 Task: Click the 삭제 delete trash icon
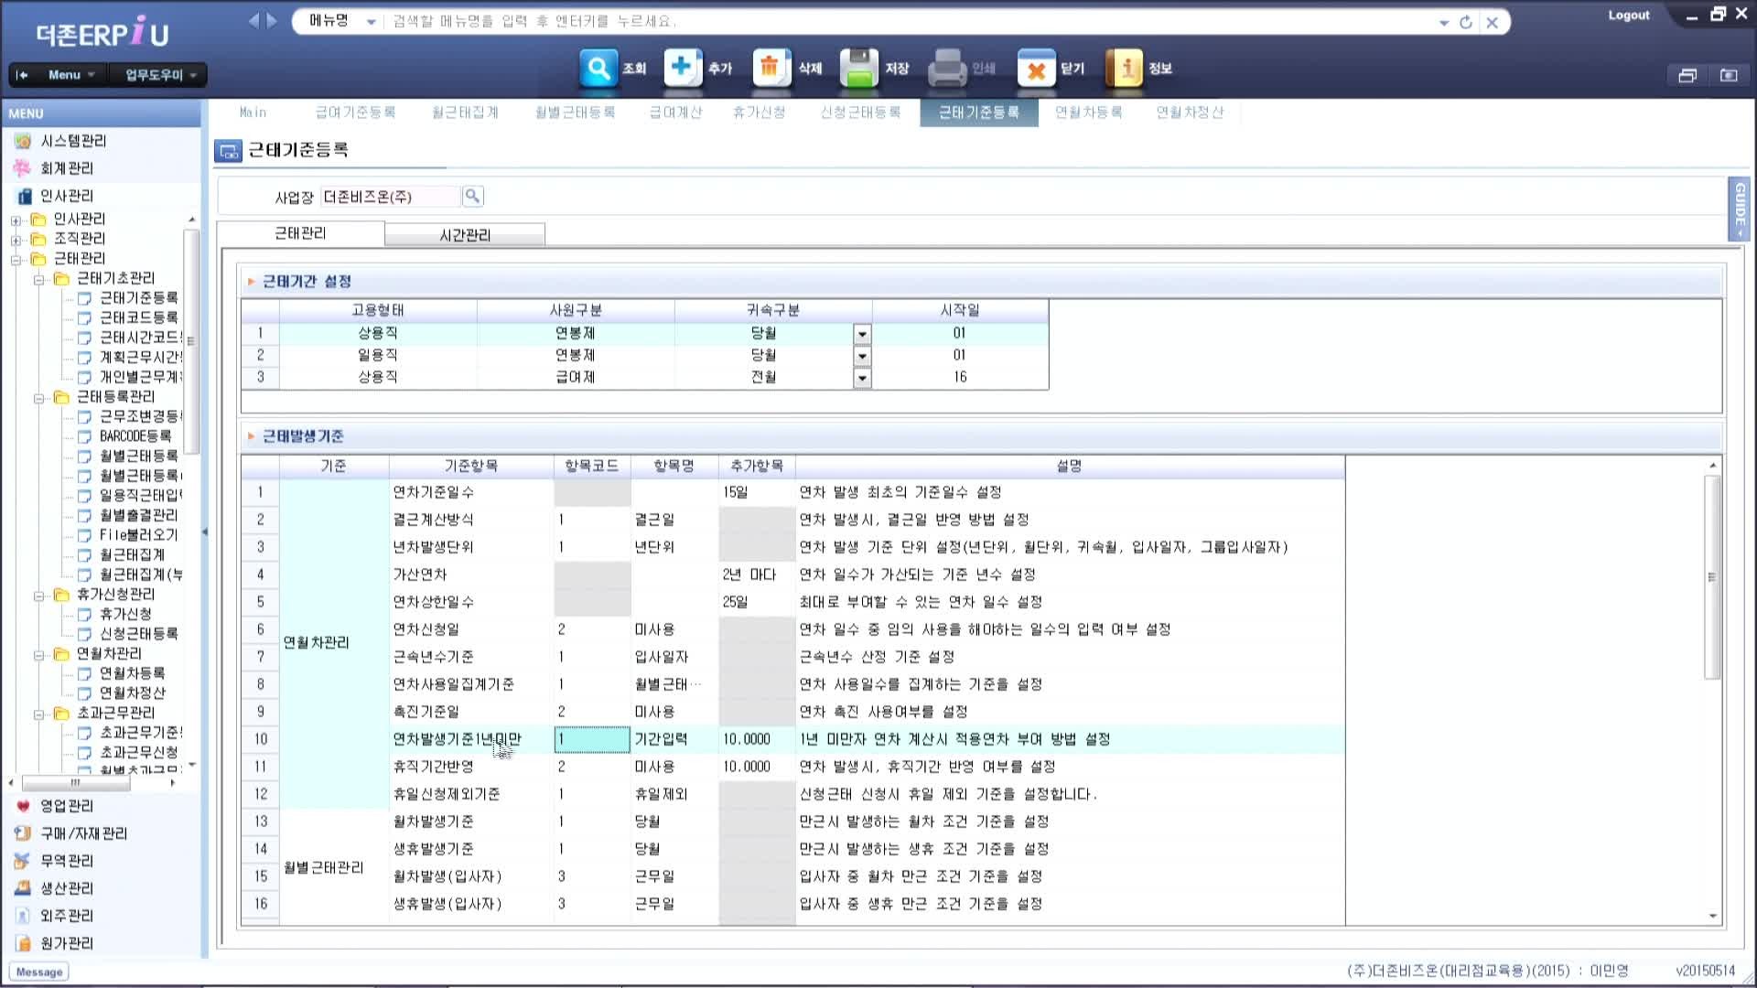point(771,69)
